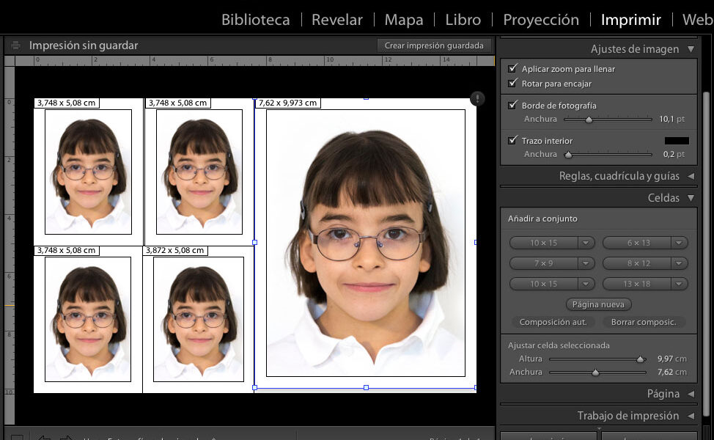Image resolution: width=714 pixels, height=440 pixels.
Task: Switch to the Biblioteca module
Action: click(x=255, y=19)
